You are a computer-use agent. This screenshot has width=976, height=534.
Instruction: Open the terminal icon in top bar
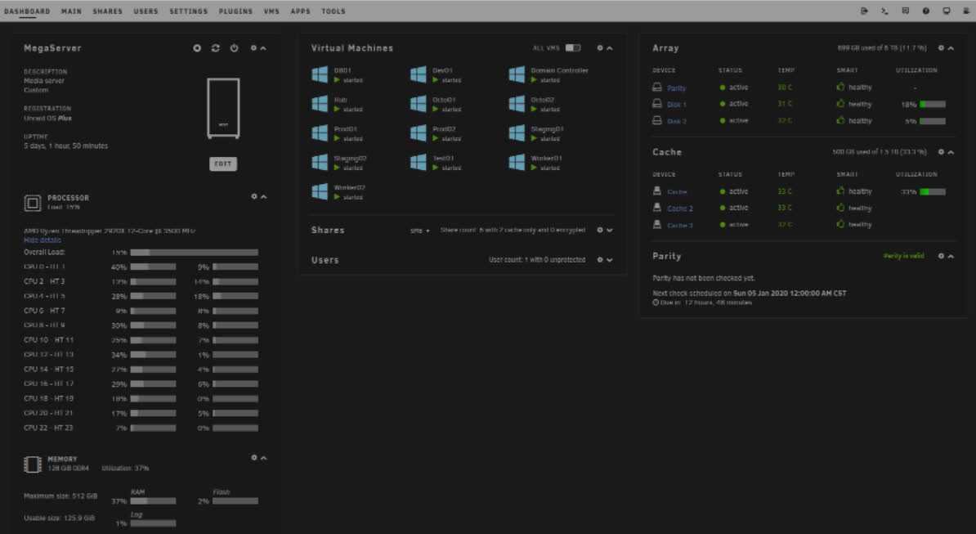click(x=884, y=11)
